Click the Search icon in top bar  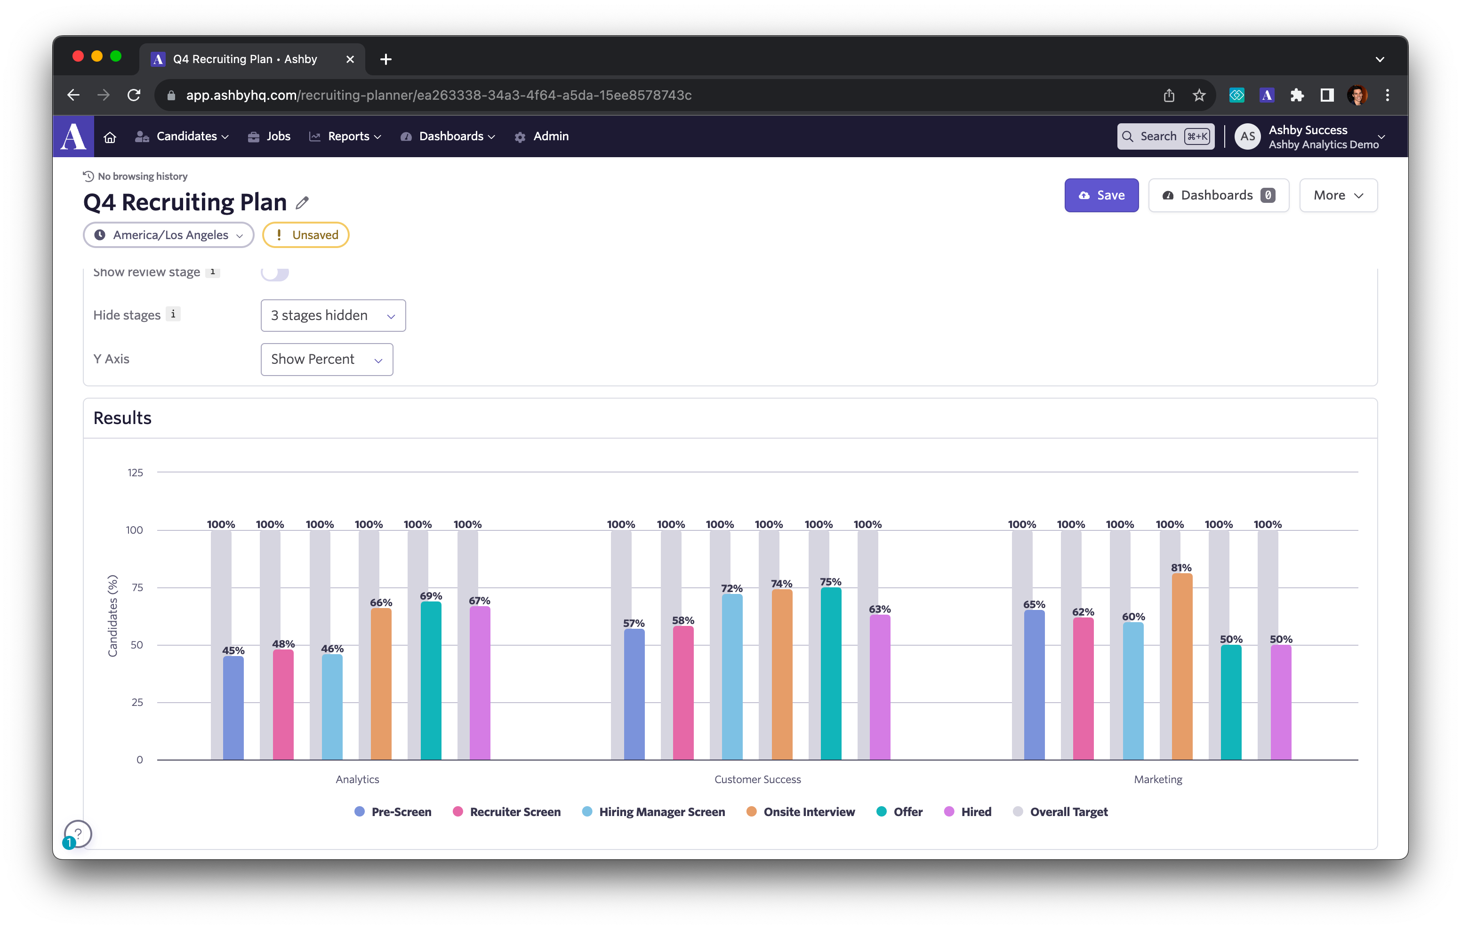pos(1131,136)
